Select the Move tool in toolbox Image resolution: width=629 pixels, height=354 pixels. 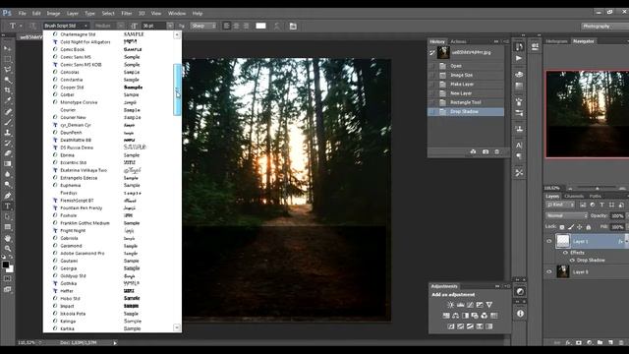tap(7, 48)
